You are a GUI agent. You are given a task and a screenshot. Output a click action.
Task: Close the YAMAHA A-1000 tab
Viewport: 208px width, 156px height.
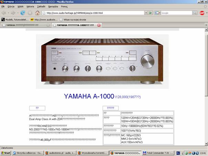[99, 25]
